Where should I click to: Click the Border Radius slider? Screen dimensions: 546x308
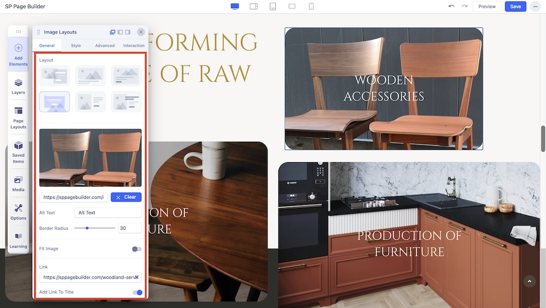pos(94,228)
